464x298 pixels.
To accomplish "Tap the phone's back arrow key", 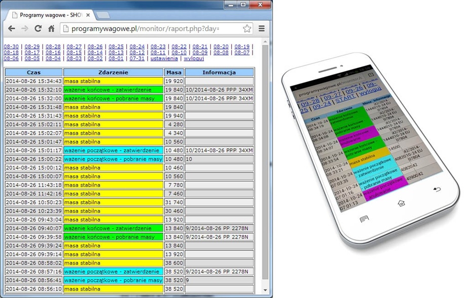I will [437, 190].
